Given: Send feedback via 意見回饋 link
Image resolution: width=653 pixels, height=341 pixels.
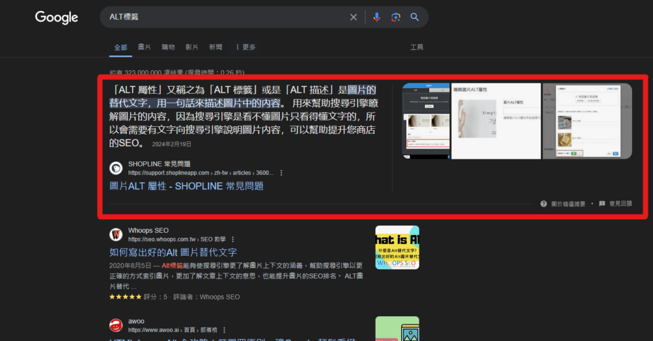Looking at the screenshot, I should (620, 203).
